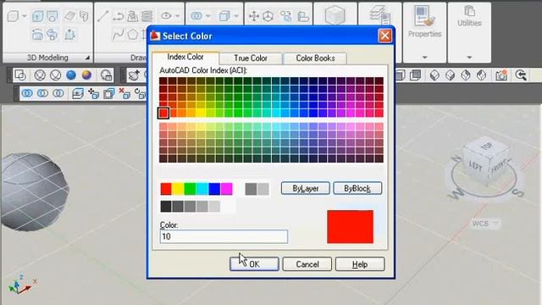Click the 3D Rotate gizmo icon
Screen dimensions: 542x305
[x=268, y=16]
